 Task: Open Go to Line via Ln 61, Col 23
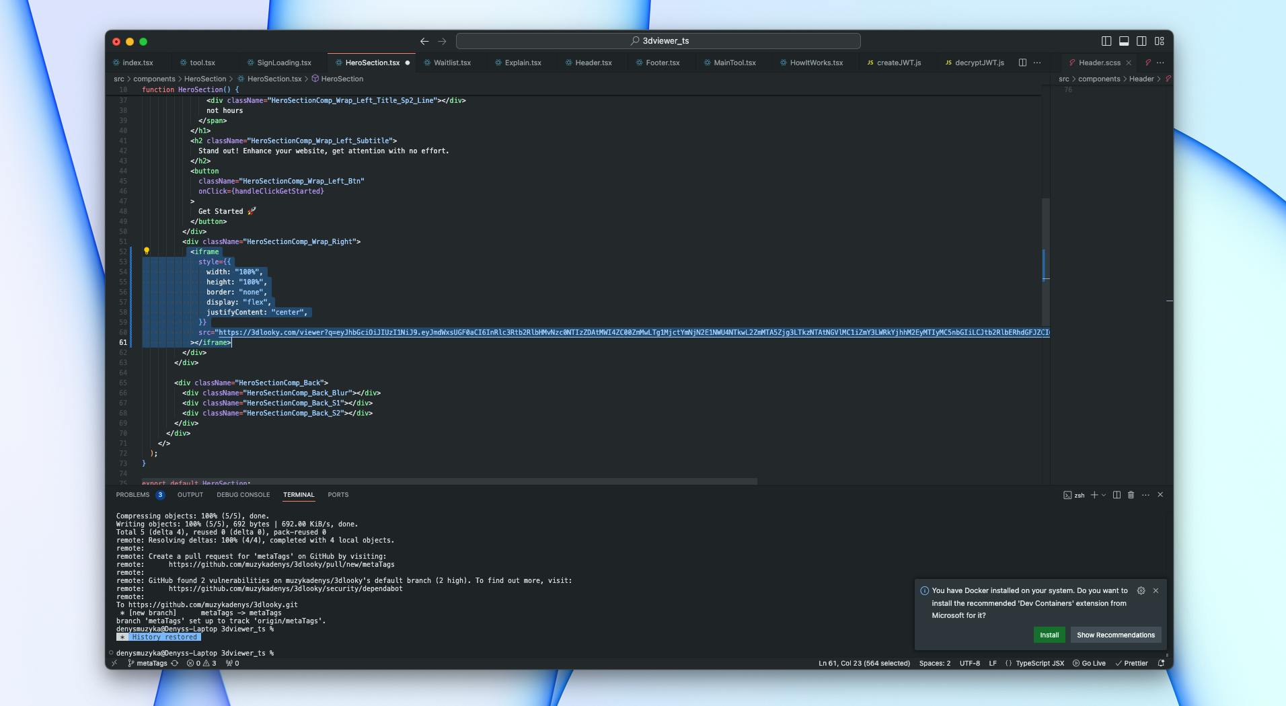[x=864, y=663]
